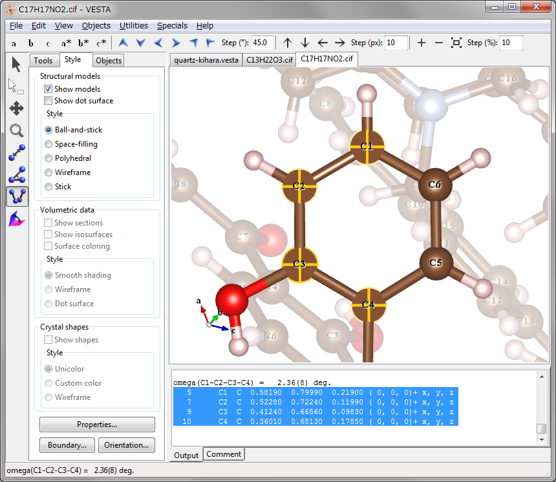Select the Space-filling style option

click(48, 144)
